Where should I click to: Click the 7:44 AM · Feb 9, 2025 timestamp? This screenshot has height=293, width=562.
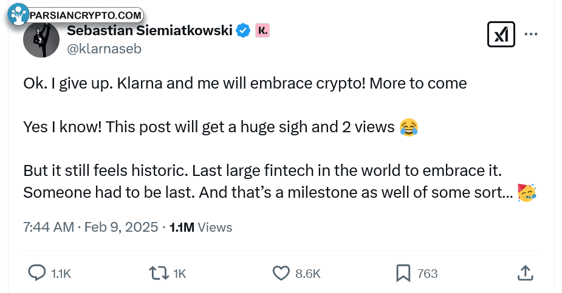pos(91,227)
